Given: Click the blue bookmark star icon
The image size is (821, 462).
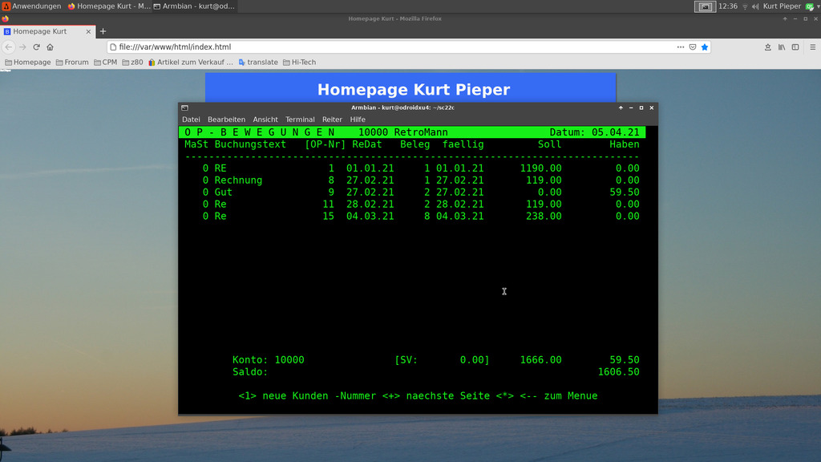Looking at the screenshot, I should point(705,47).
